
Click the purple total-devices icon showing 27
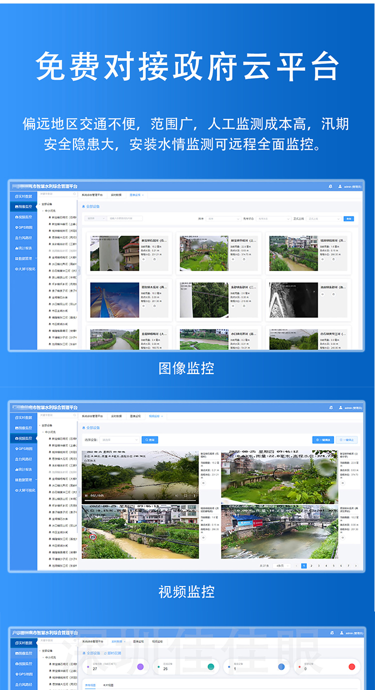click(x=140, y=666)
